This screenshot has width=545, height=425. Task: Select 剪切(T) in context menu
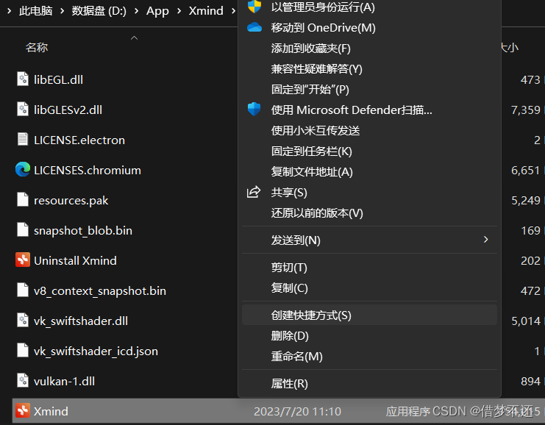[369, 267]
